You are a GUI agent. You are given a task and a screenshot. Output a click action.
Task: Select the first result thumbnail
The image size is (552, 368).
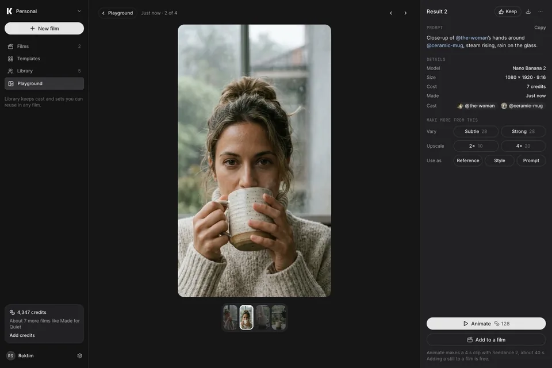point(230,317)
